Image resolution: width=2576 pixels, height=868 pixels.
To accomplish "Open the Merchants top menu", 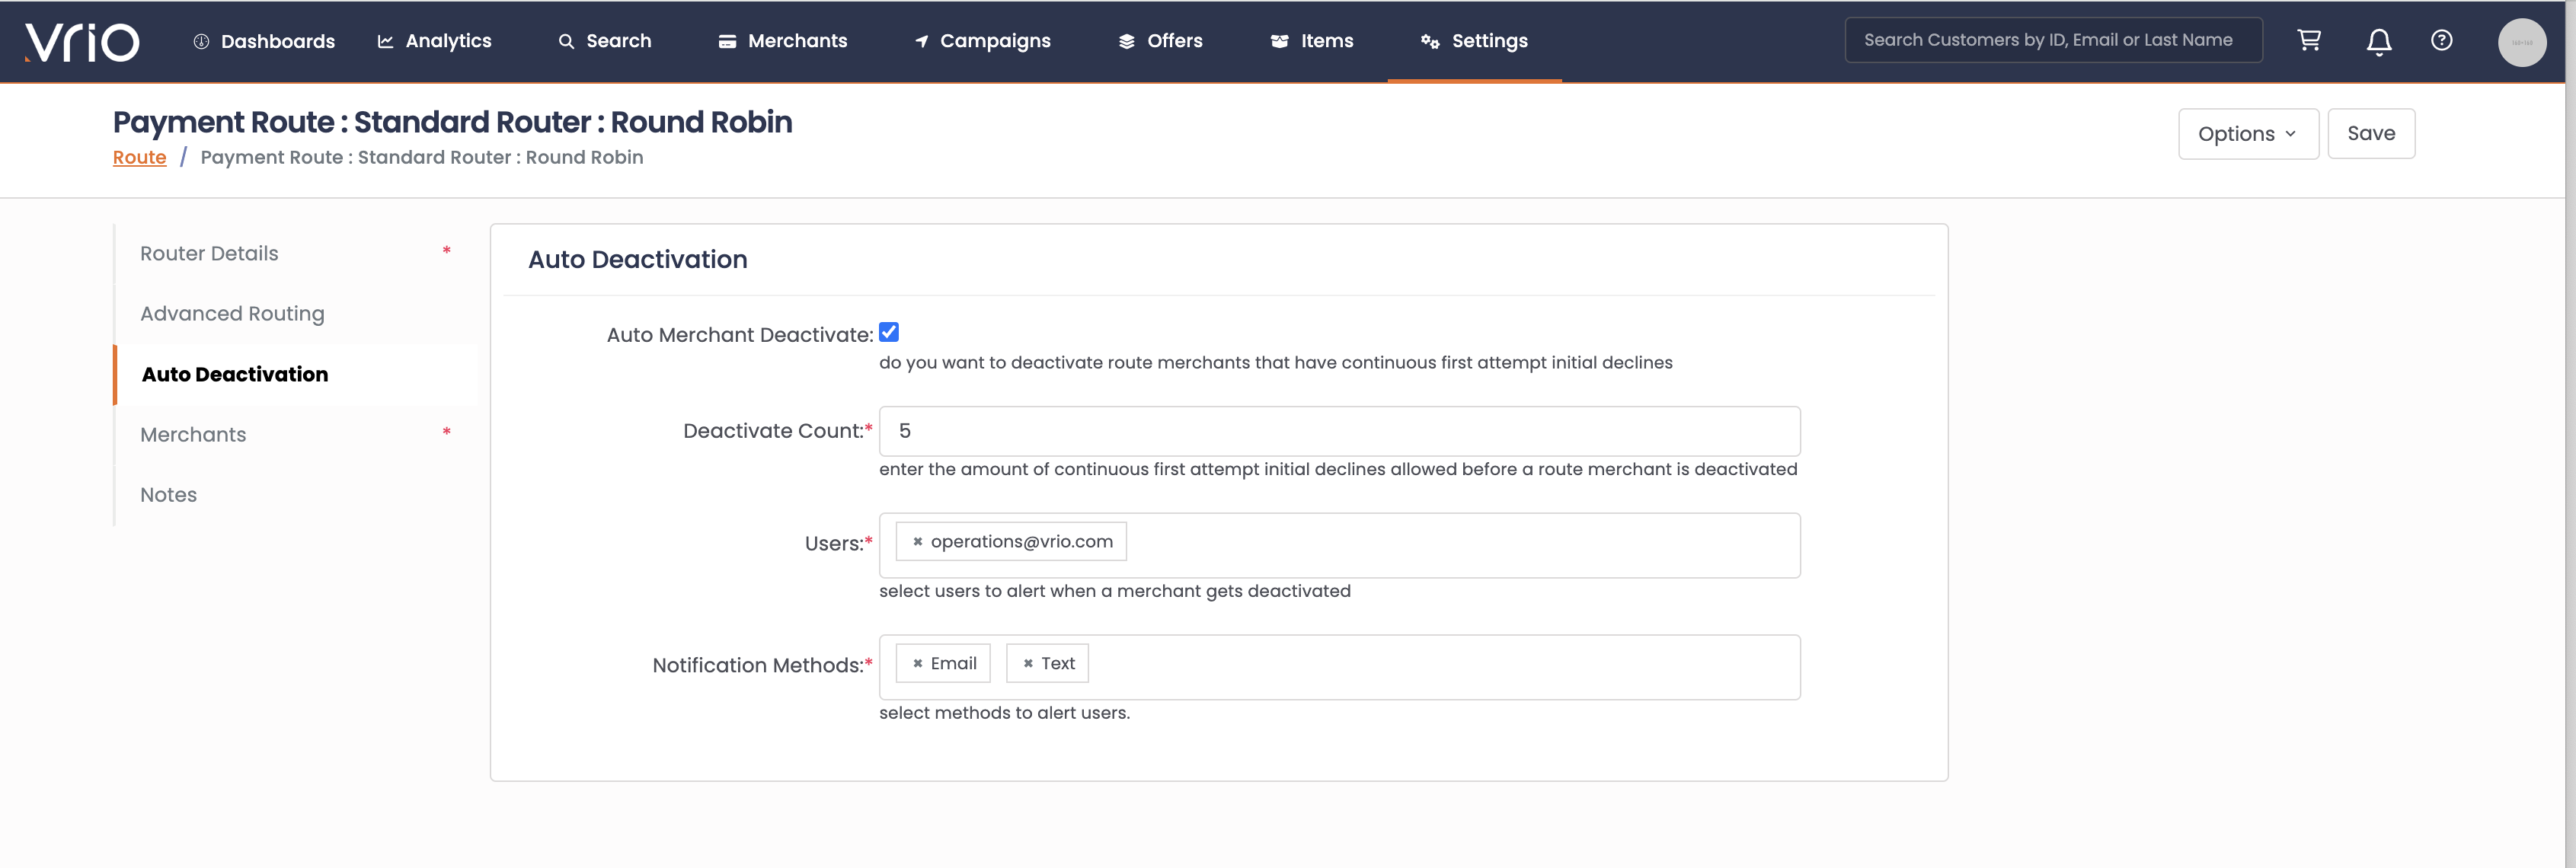I will click(782, 41).
